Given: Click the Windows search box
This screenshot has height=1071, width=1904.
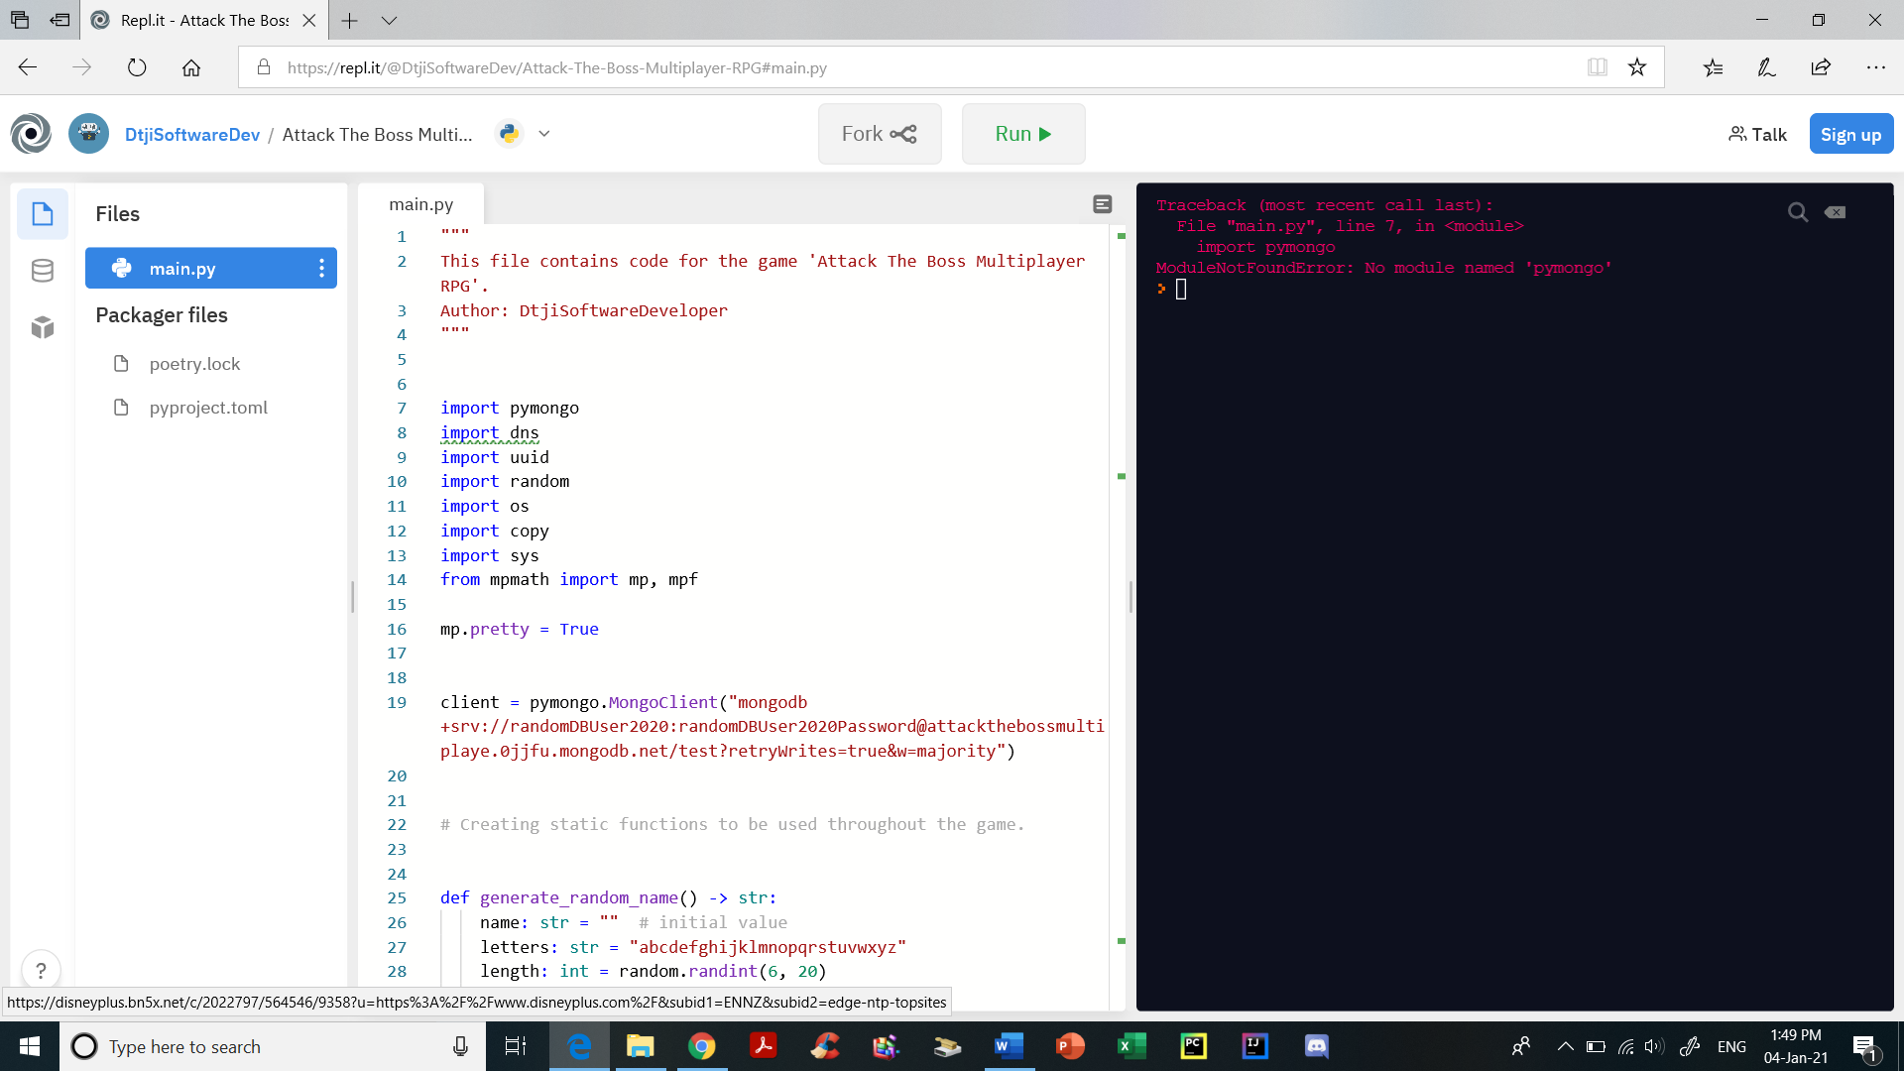Looking at the screenshot, I should point(273,1046).
